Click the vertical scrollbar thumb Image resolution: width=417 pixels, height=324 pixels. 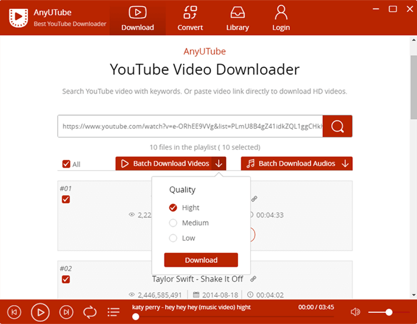[414, 87]
